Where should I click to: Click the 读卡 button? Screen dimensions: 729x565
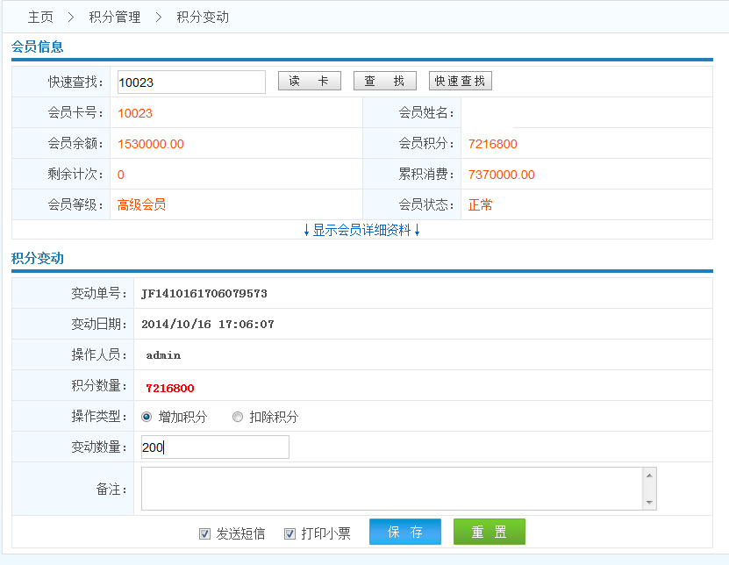(x=309, y=82)
